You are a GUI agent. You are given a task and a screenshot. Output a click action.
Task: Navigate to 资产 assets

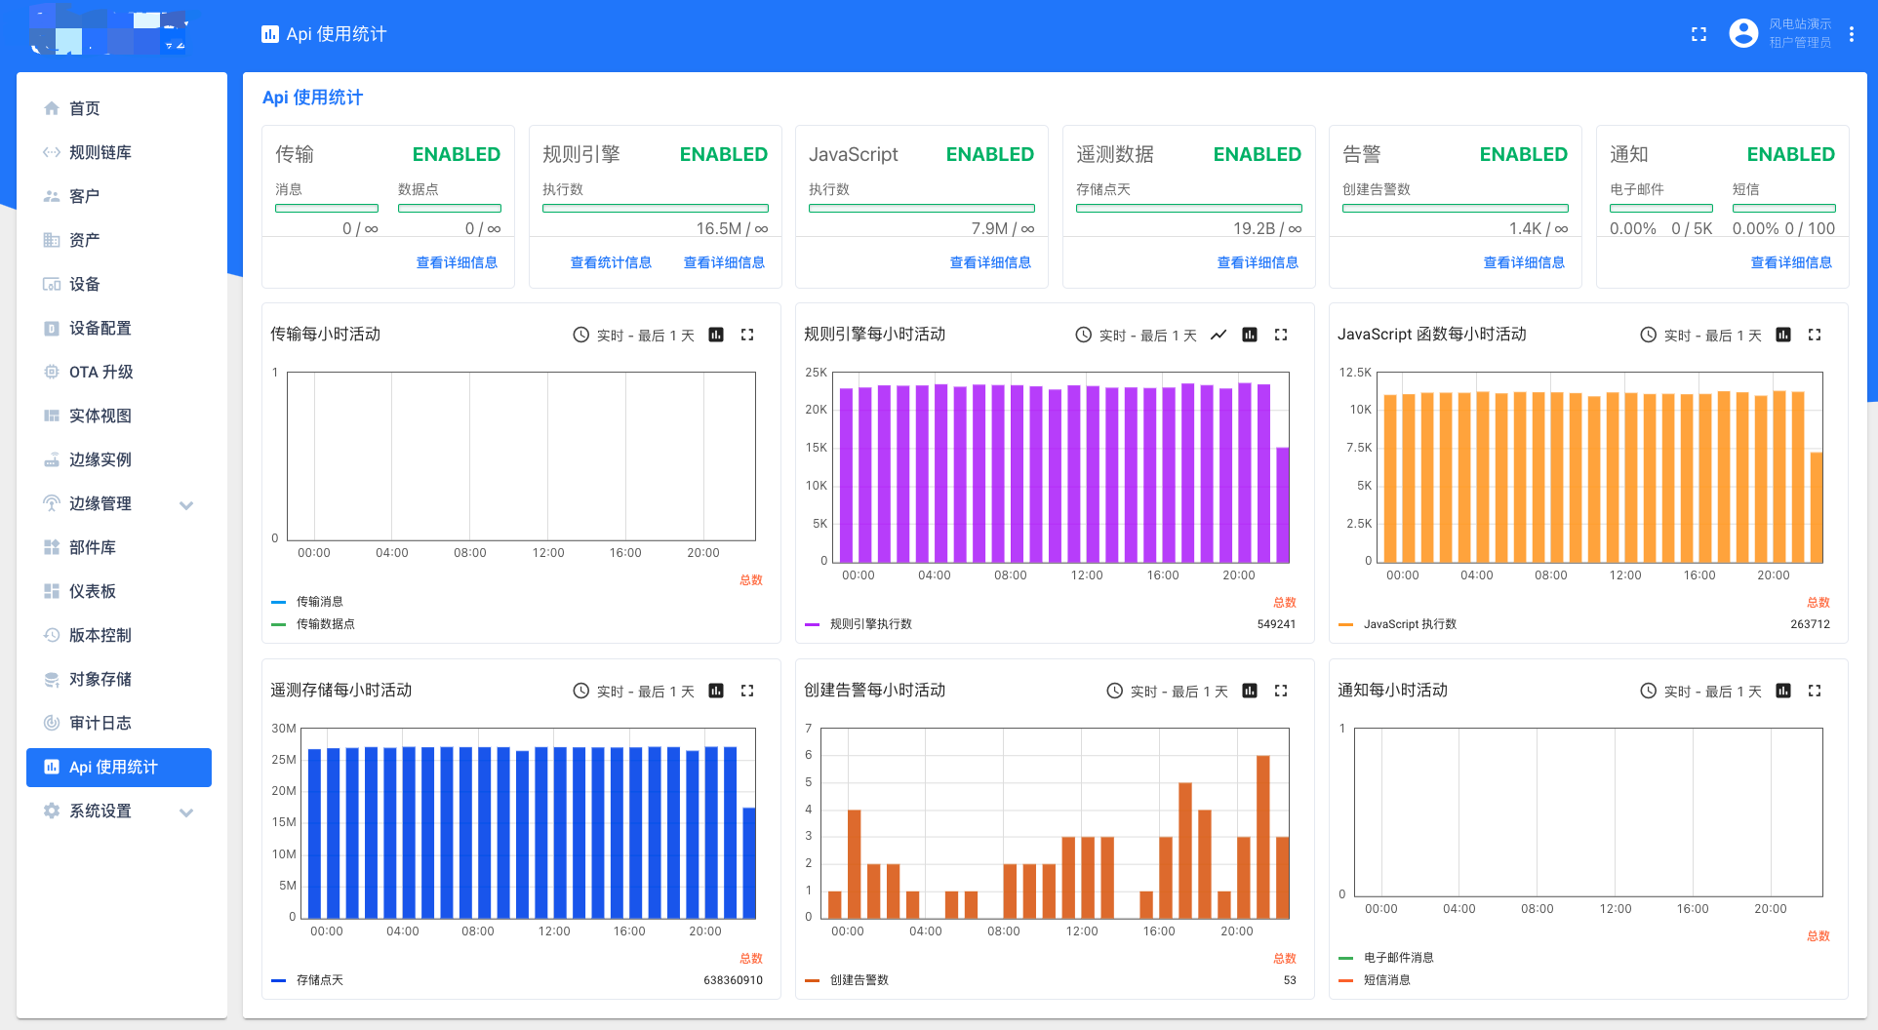[119, 240]
